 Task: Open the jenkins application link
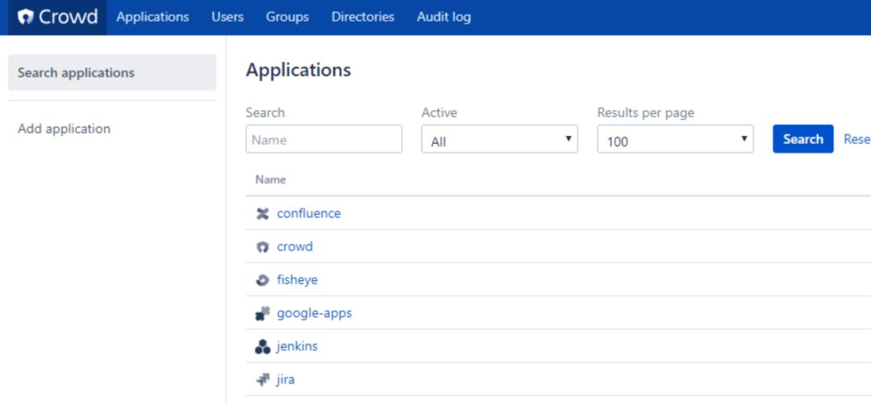point(297,346)
